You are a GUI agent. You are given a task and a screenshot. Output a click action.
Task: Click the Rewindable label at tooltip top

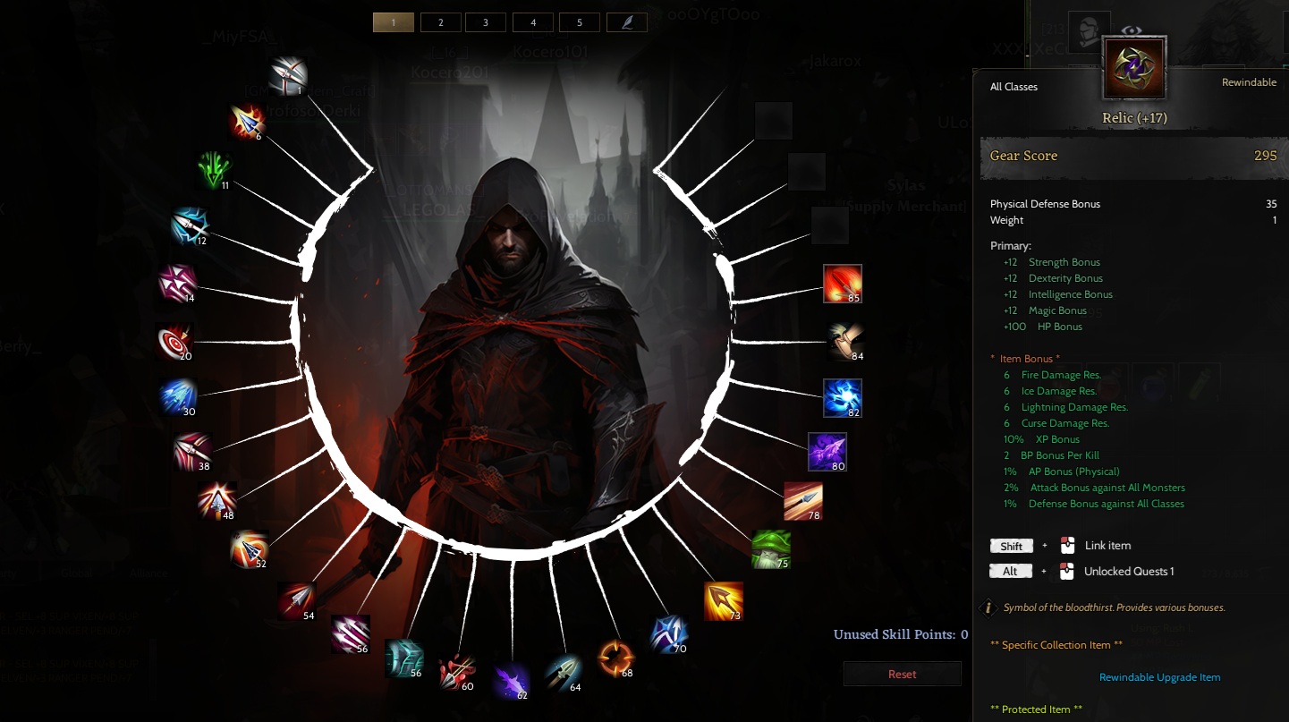click(1249, 82)
